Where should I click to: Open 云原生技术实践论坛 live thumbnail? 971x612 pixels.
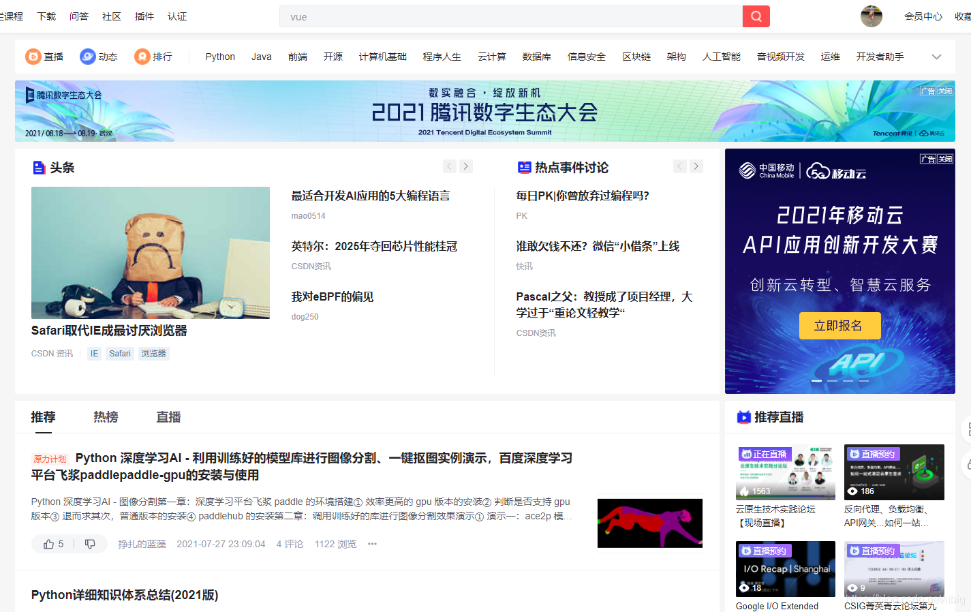click(x=785, y=472)
